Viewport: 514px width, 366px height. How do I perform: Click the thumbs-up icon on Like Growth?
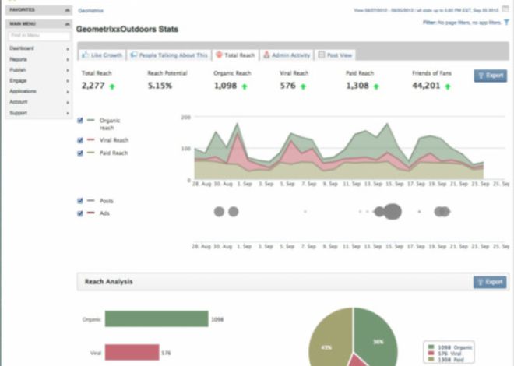[x=85, y=55]
